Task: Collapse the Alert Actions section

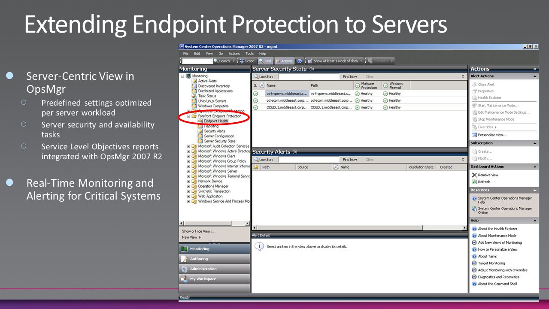Action: 535,76
